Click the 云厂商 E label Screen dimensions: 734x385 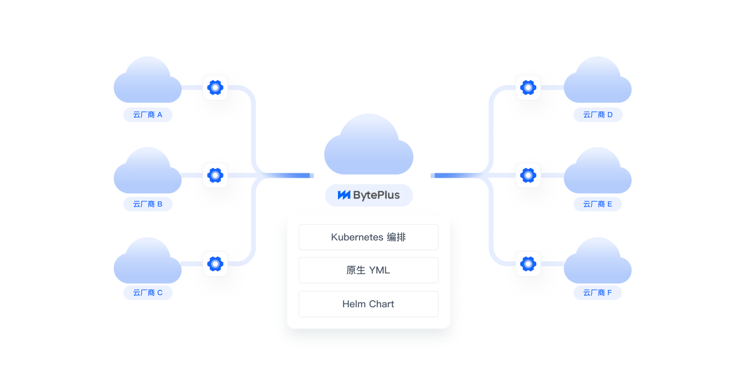(x=597, y=204)
